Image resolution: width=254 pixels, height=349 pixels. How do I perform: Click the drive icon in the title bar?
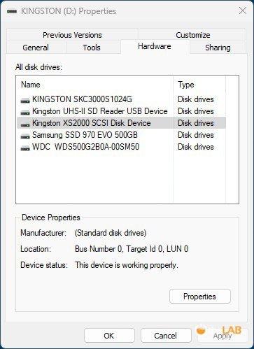click(12, 11)
